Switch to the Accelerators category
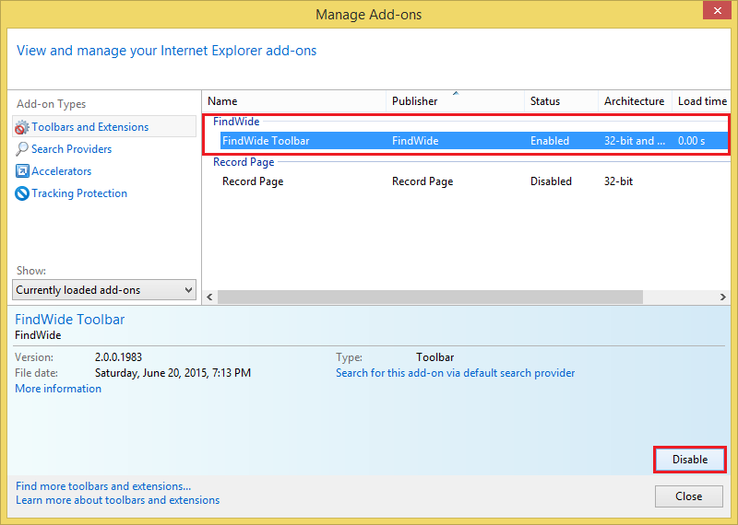This screenshot has width=738, height=525. tap(62, 171)
